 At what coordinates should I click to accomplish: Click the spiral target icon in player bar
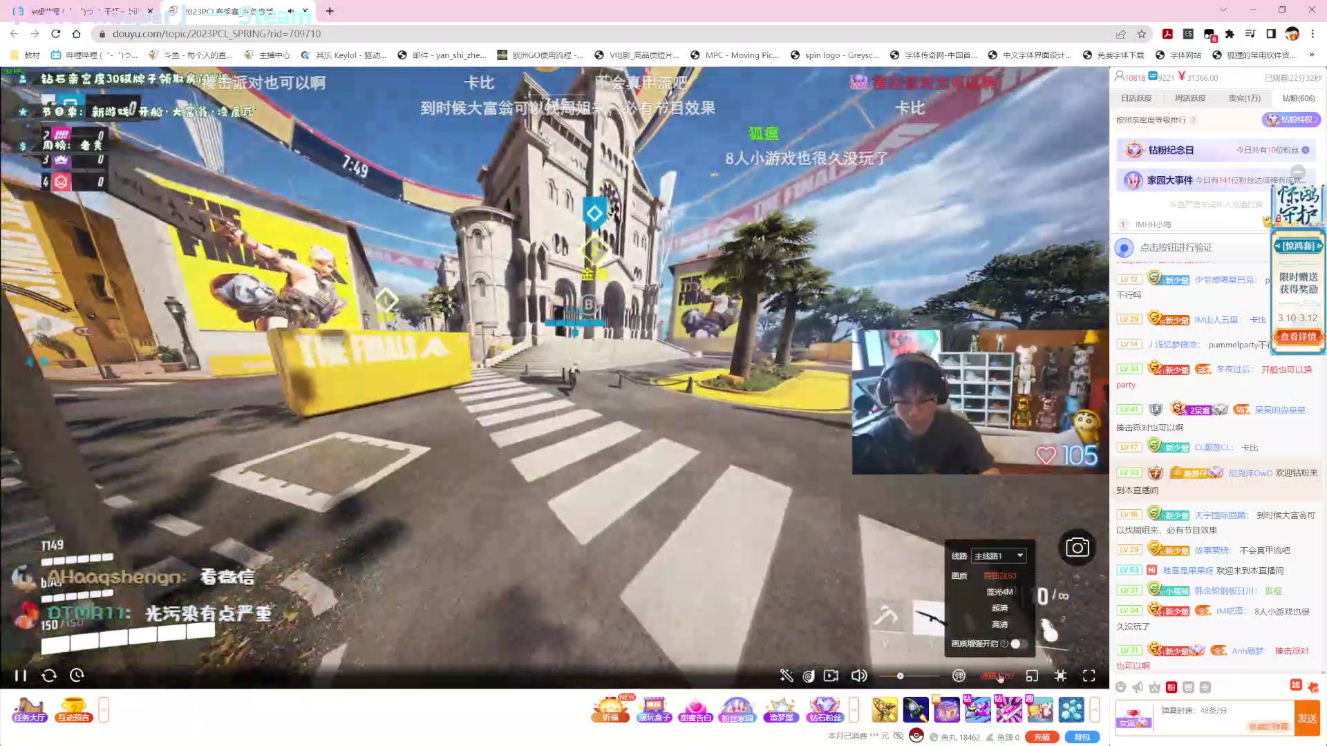808,676
